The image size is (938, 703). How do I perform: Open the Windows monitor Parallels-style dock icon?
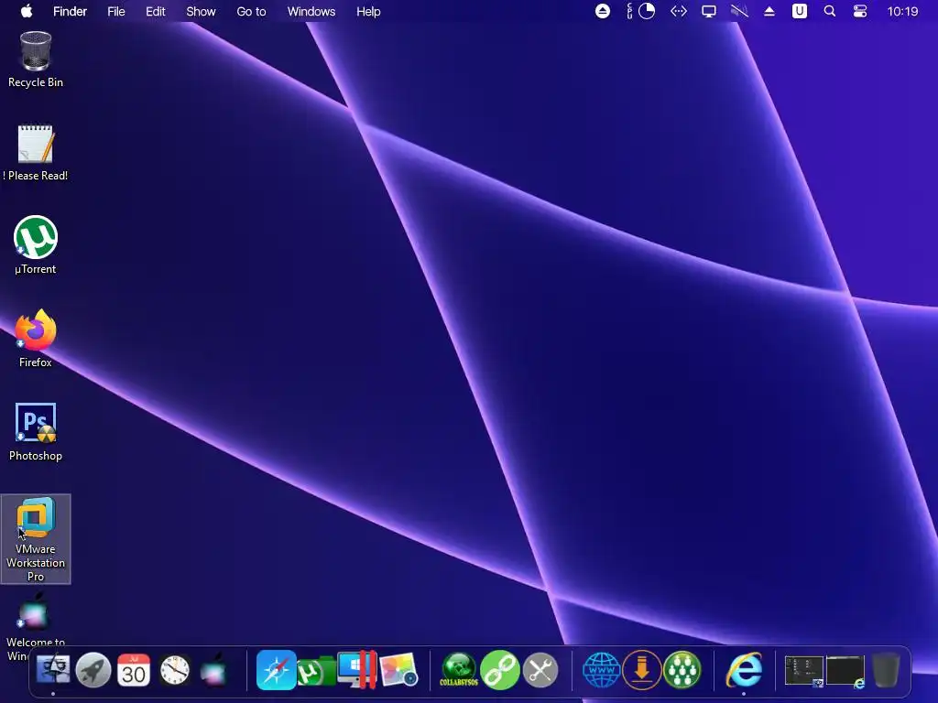point(357,669)
